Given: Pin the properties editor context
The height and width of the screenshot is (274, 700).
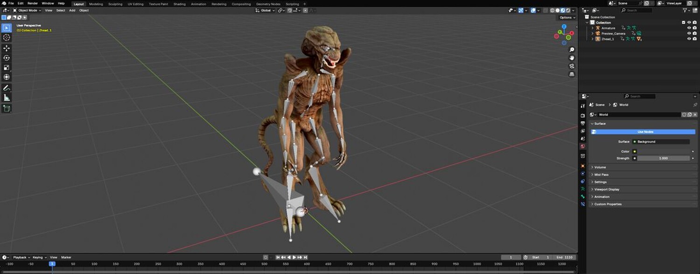Looking at the screenshot, I should tap(695, 105).
